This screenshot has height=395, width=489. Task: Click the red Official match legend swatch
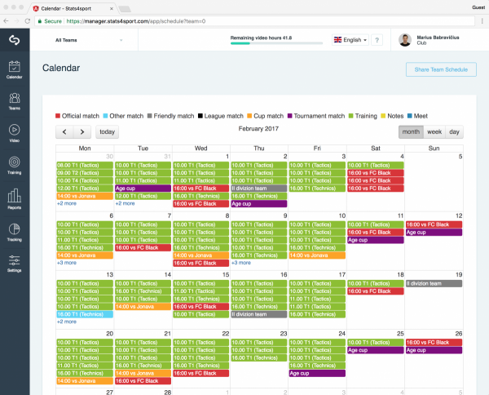click(x=58, y=116)
